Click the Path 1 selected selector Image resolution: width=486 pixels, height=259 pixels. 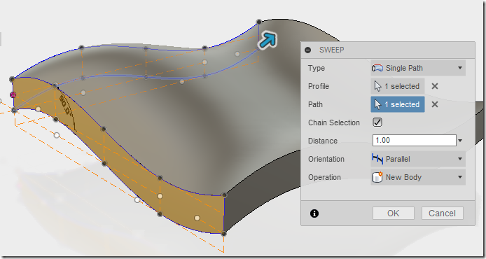[x=398, y=104]
